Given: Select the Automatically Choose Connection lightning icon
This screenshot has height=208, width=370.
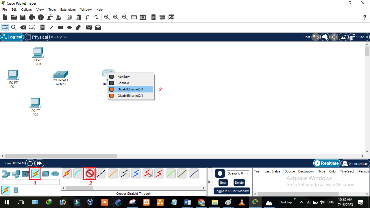Looking at the screenshot, I should pos(66,173).
